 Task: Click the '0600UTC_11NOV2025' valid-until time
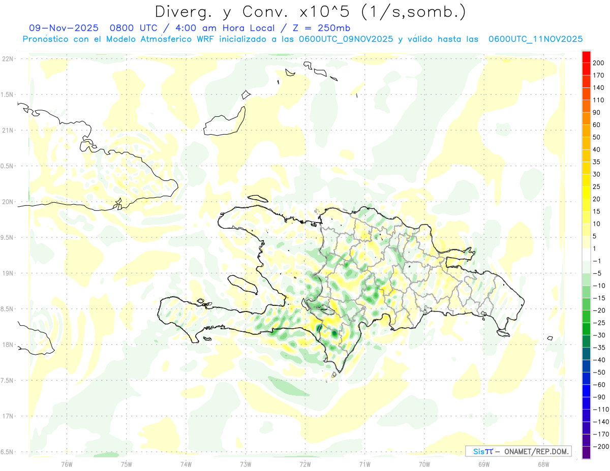click(535, 39)
